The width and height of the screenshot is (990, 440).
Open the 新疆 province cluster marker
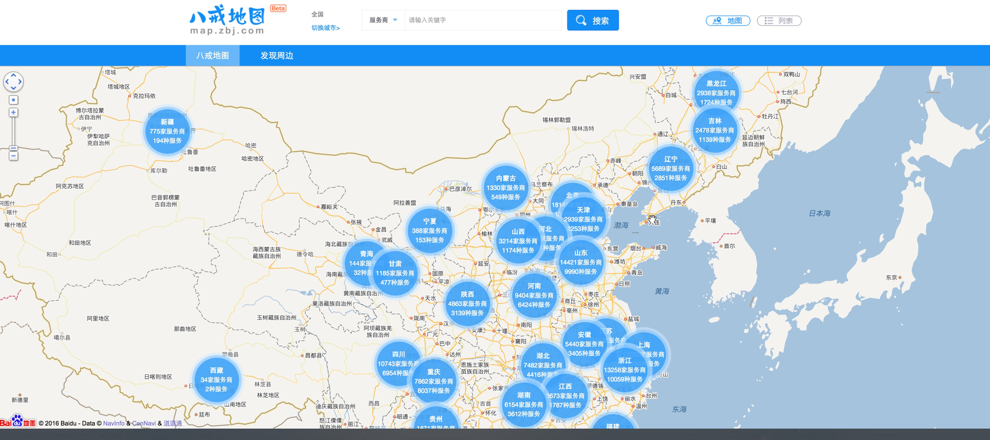click(x=167, y=131)
